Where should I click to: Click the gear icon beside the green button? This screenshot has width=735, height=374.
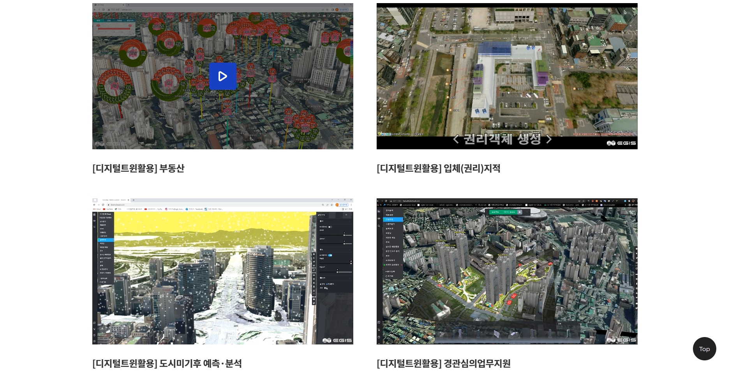coord(520,212)
